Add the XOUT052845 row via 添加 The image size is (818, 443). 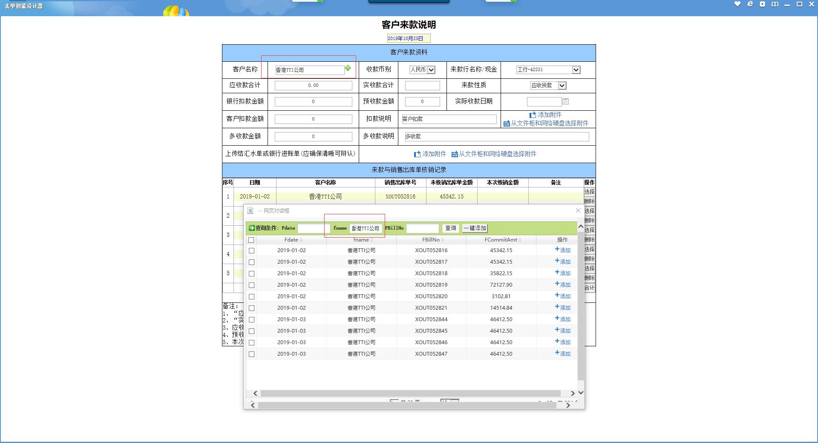562,331
